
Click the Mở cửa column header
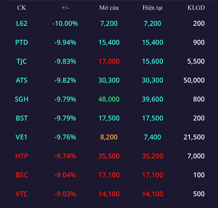(x=109, y=8)
